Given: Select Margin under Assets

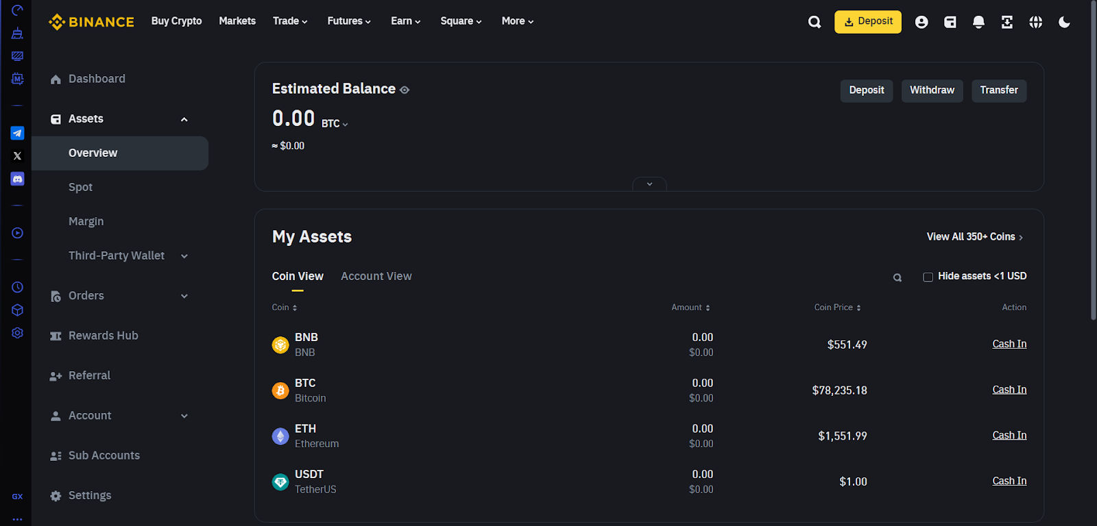Looking at the screenshot, I should 86,221.
